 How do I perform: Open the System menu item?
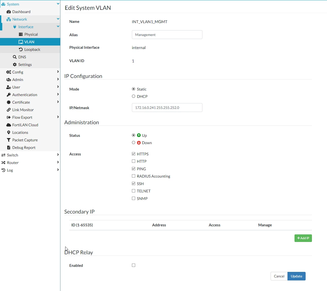pyautogui.click(x=13, y=4)
